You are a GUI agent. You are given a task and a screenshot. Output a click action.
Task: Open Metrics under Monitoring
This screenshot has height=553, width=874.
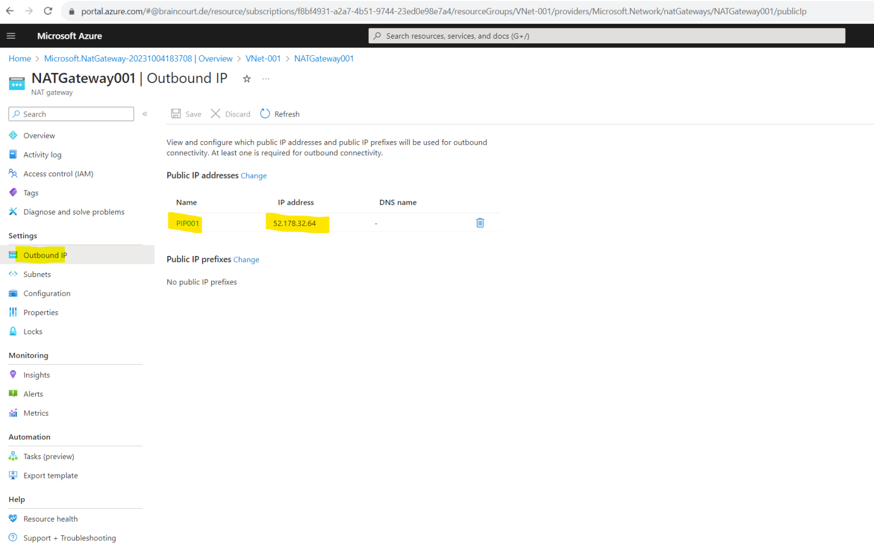click(x=36, y=412)
